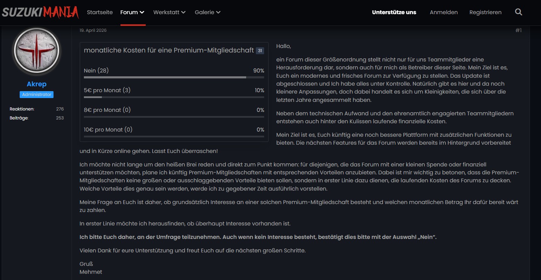Click the 5€ pro Monat progress bar

tap(174, 97)
